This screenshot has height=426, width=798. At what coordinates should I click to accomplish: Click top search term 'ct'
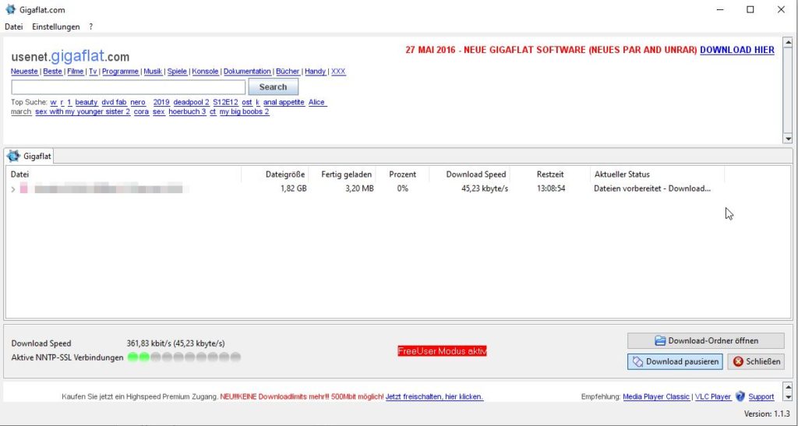click(x=213, y=112)
